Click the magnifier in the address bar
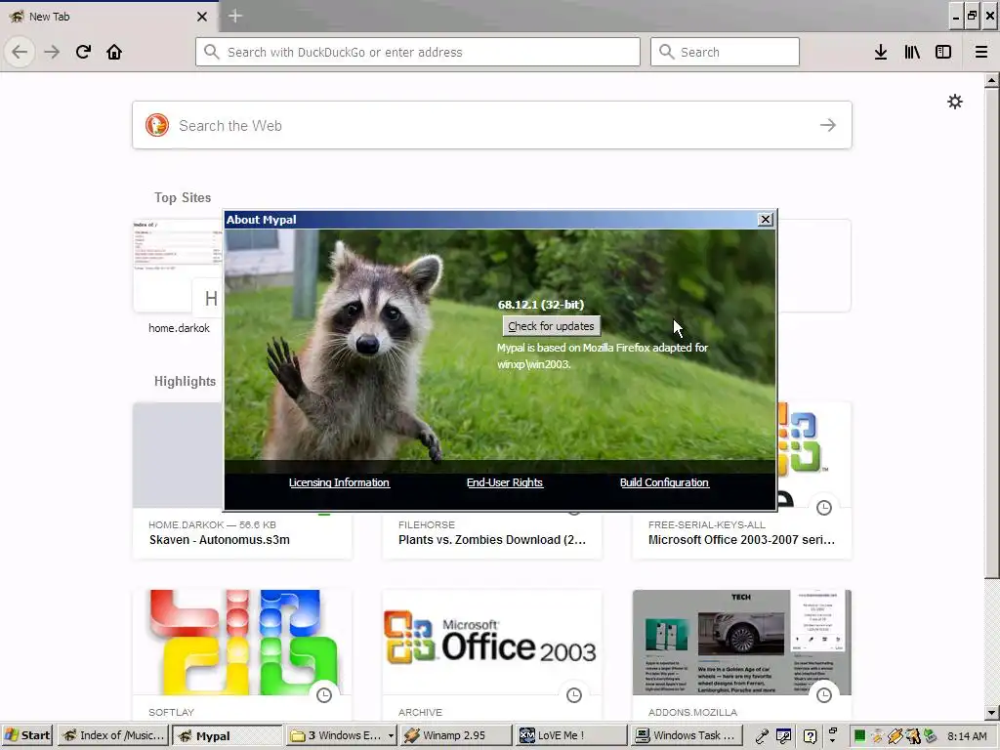Viewport: 1000px width, 750px height. coord(212,52)
